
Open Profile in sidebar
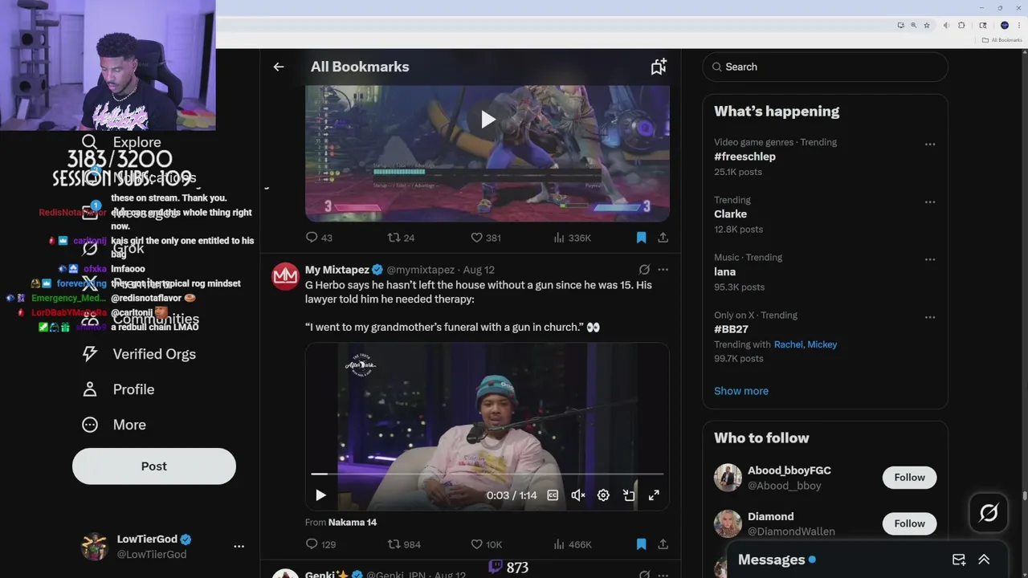pos(118,389)
